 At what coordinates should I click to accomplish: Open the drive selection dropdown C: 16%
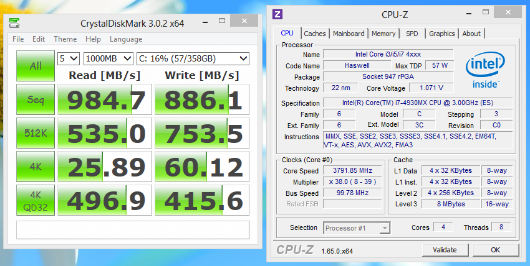pos(193,58)
